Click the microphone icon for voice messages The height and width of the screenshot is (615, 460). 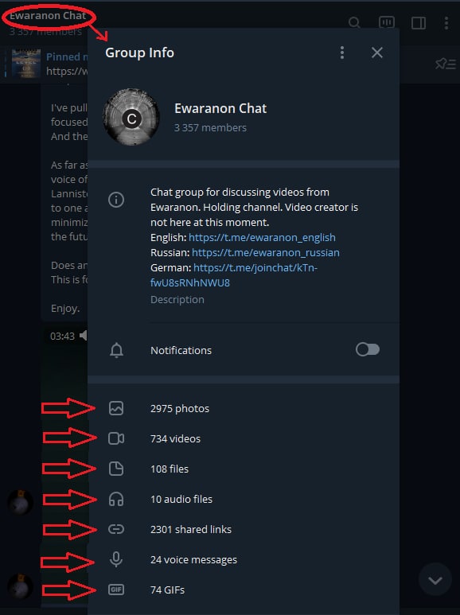tap(116, 559)
